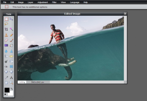Swap foreground and background colors
Viewport: 147px width, 101px height.
coord(12,89)
